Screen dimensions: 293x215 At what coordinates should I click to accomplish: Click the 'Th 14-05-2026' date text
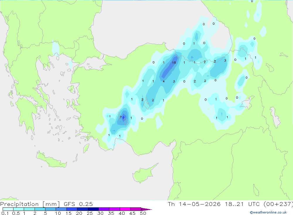click(x=194, y=204)
